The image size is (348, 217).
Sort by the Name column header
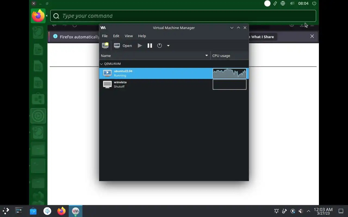pos(155,56)
